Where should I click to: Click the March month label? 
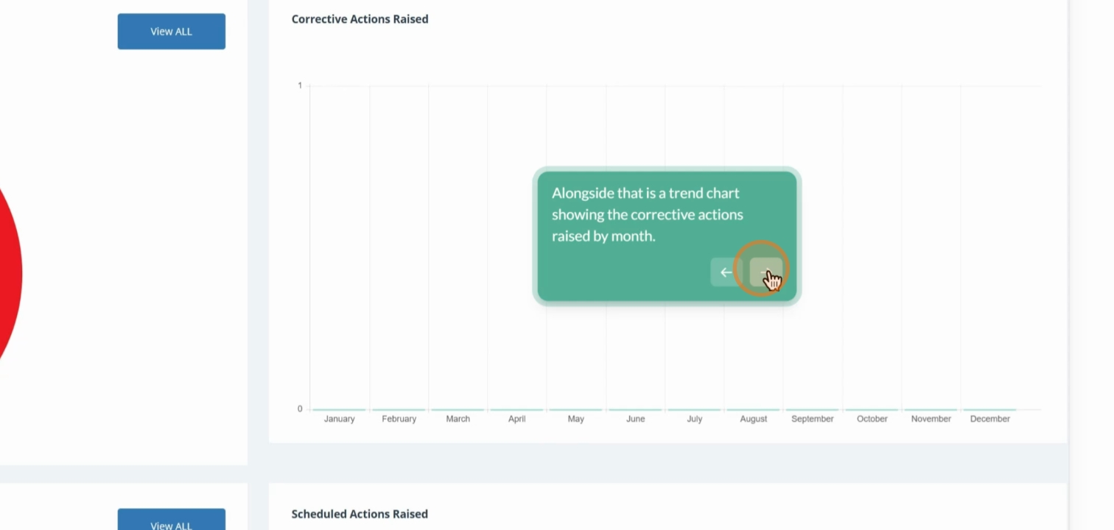[x=458, y=419]
